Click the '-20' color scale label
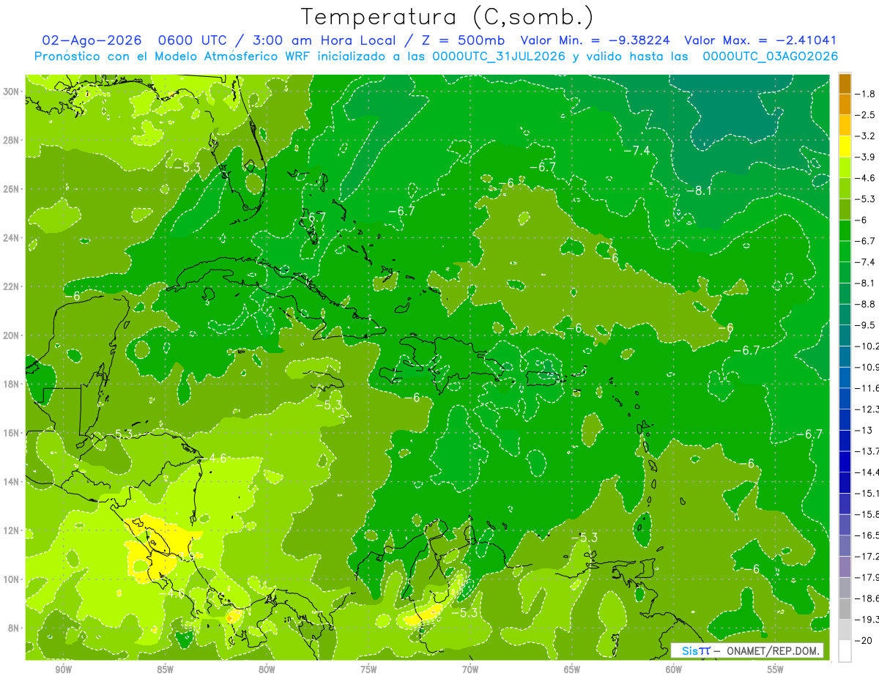The image size is (879, 679). pyautogui.click(x=864, y=639)
